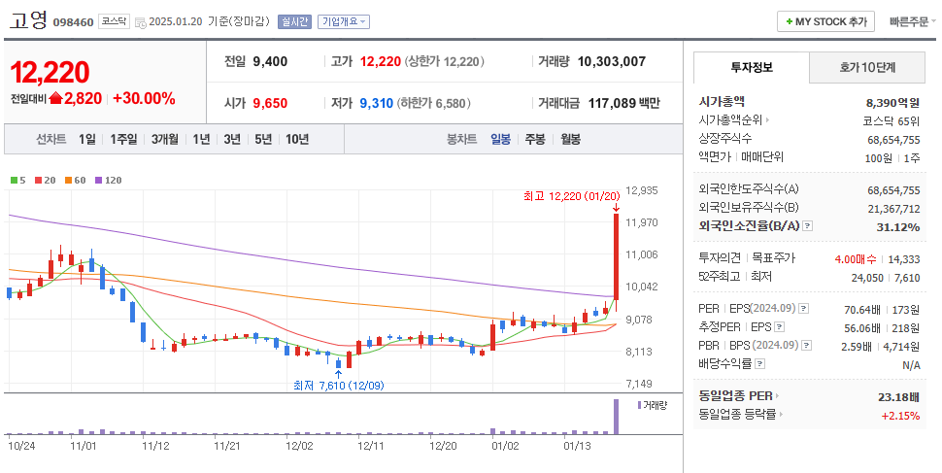Click the stock code 098460
The width and height of the screenshot is (942, 473).
pyautogui.click(x=73, y=22)
